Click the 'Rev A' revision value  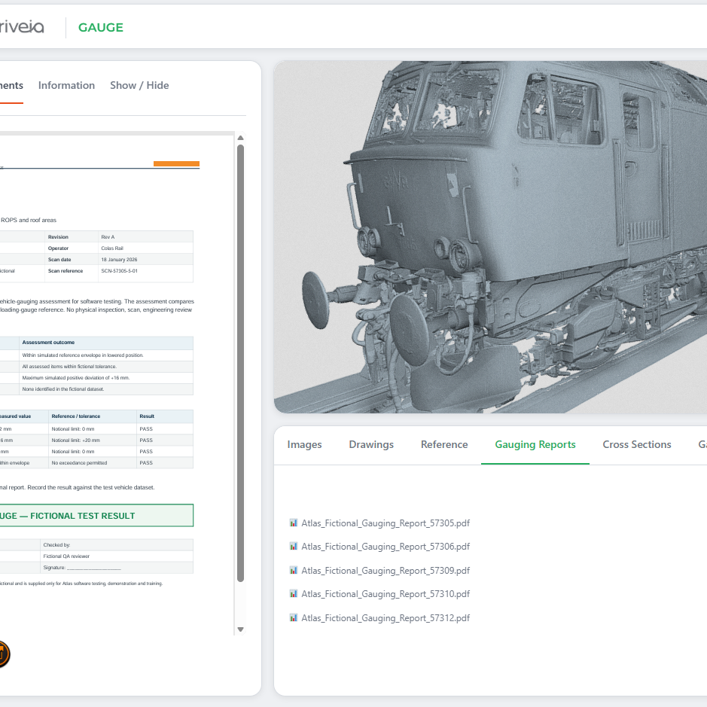(108, 237)
